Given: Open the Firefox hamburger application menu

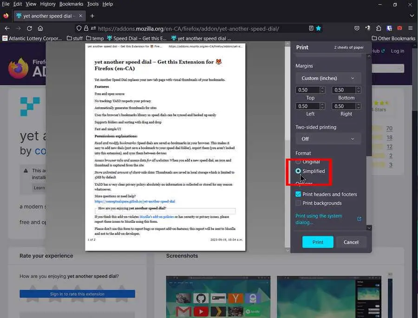Looking at the screenshot, I should 411,28.
